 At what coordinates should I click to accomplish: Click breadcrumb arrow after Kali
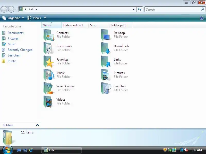[36, 9]
